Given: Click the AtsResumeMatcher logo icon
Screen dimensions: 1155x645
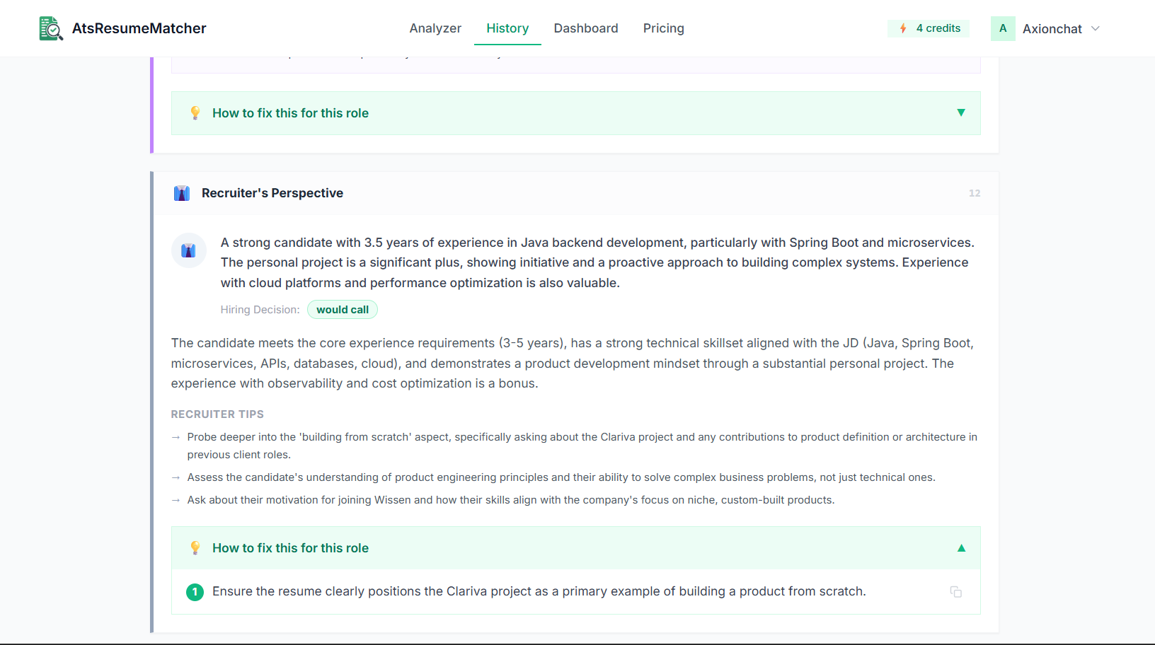Looking at the screenshot, I should pos(50,28).
